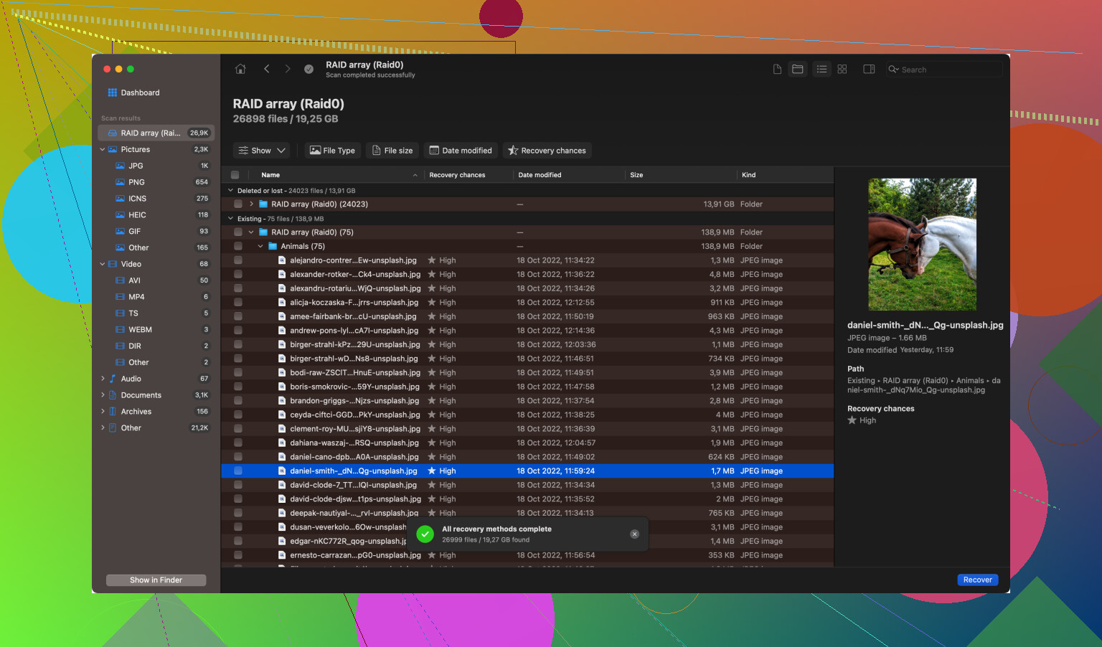Click the Search input field
Viewport: 1102px width, 647px height.
[943, 70]
